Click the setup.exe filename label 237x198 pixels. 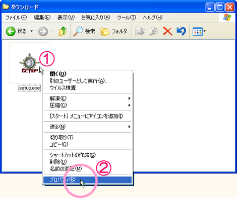click(x=29, y=88)
